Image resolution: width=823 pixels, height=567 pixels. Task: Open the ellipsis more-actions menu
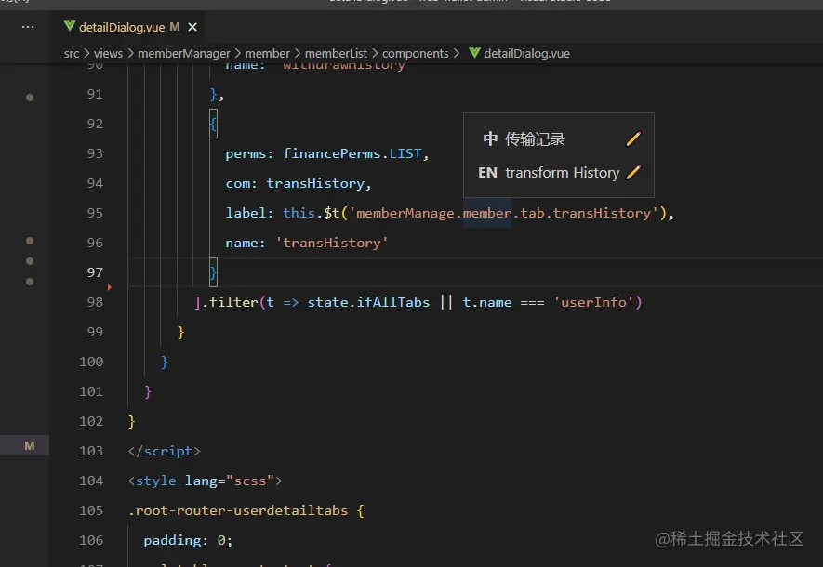[x=28, y=27]
